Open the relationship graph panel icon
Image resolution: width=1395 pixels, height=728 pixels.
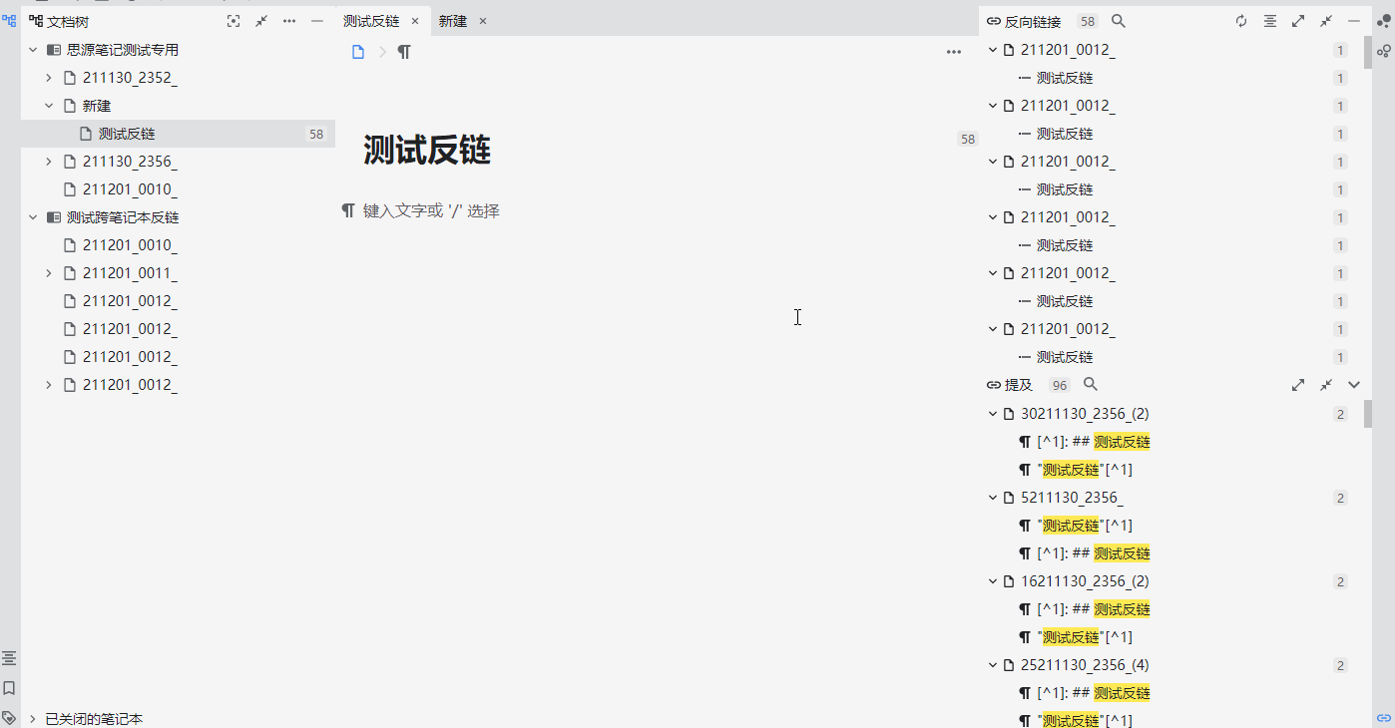[1383, 49]
